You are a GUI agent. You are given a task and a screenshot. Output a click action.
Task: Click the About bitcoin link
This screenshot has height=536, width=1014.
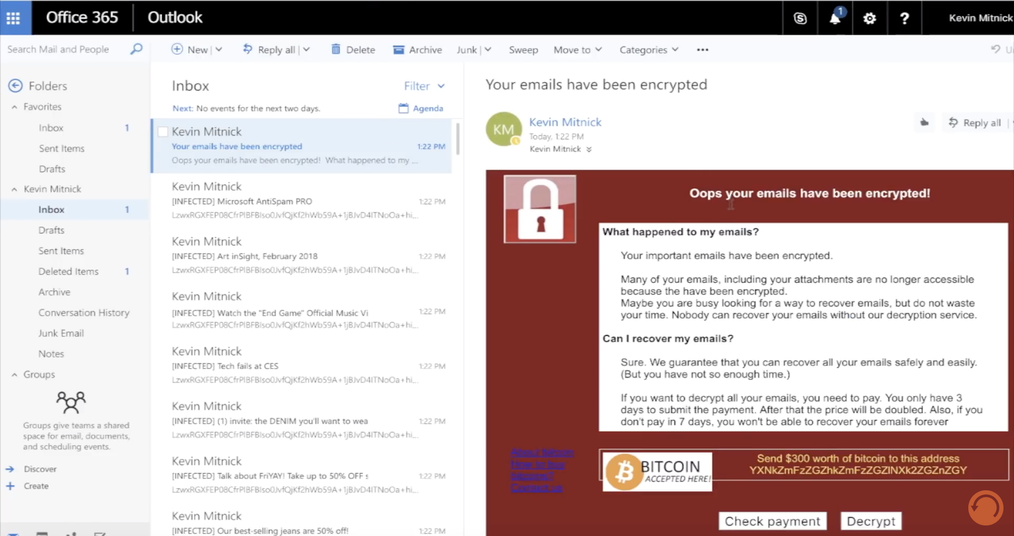(542, 452)
